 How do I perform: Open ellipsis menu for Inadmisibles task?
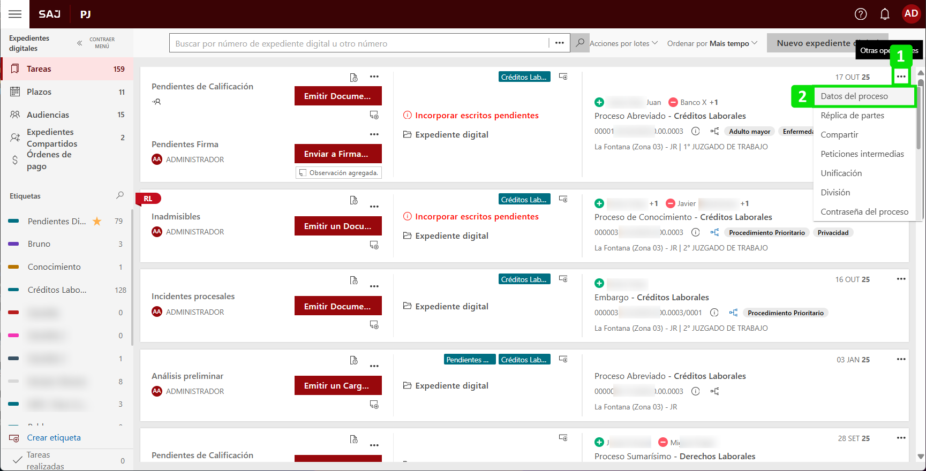(x=374, y=207)
